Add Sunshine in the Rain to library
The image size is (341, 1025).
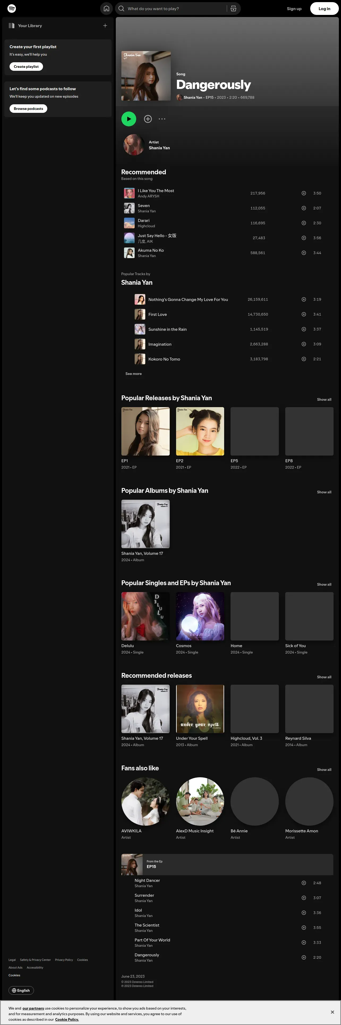click(304, 329)
